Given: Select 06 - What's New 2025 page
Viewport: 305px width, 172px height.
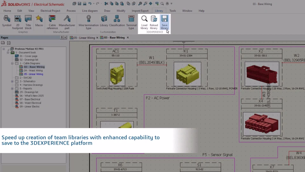Looking at the screenshot, I should (31, 96).
